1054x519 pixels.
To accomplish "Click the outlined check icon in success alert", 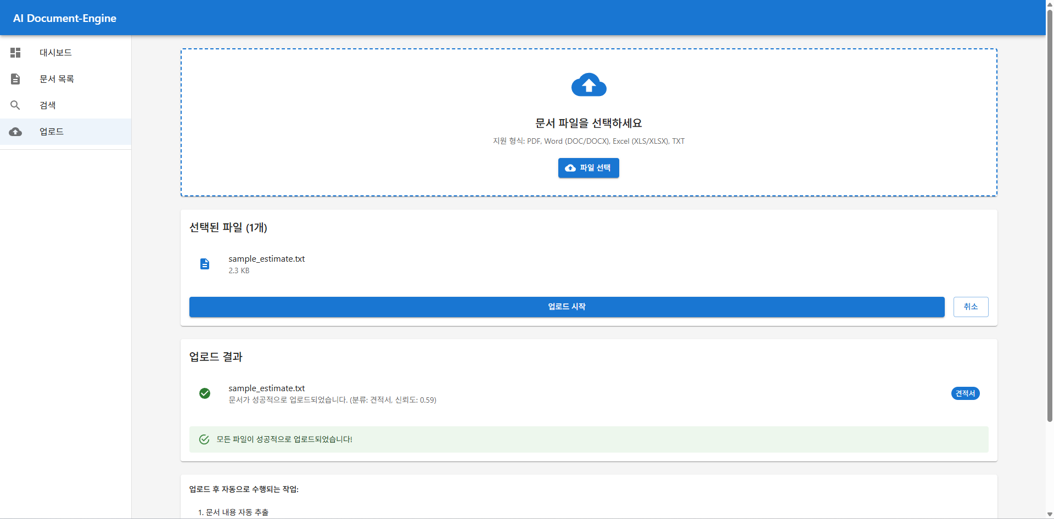I will tap(204, 439).
